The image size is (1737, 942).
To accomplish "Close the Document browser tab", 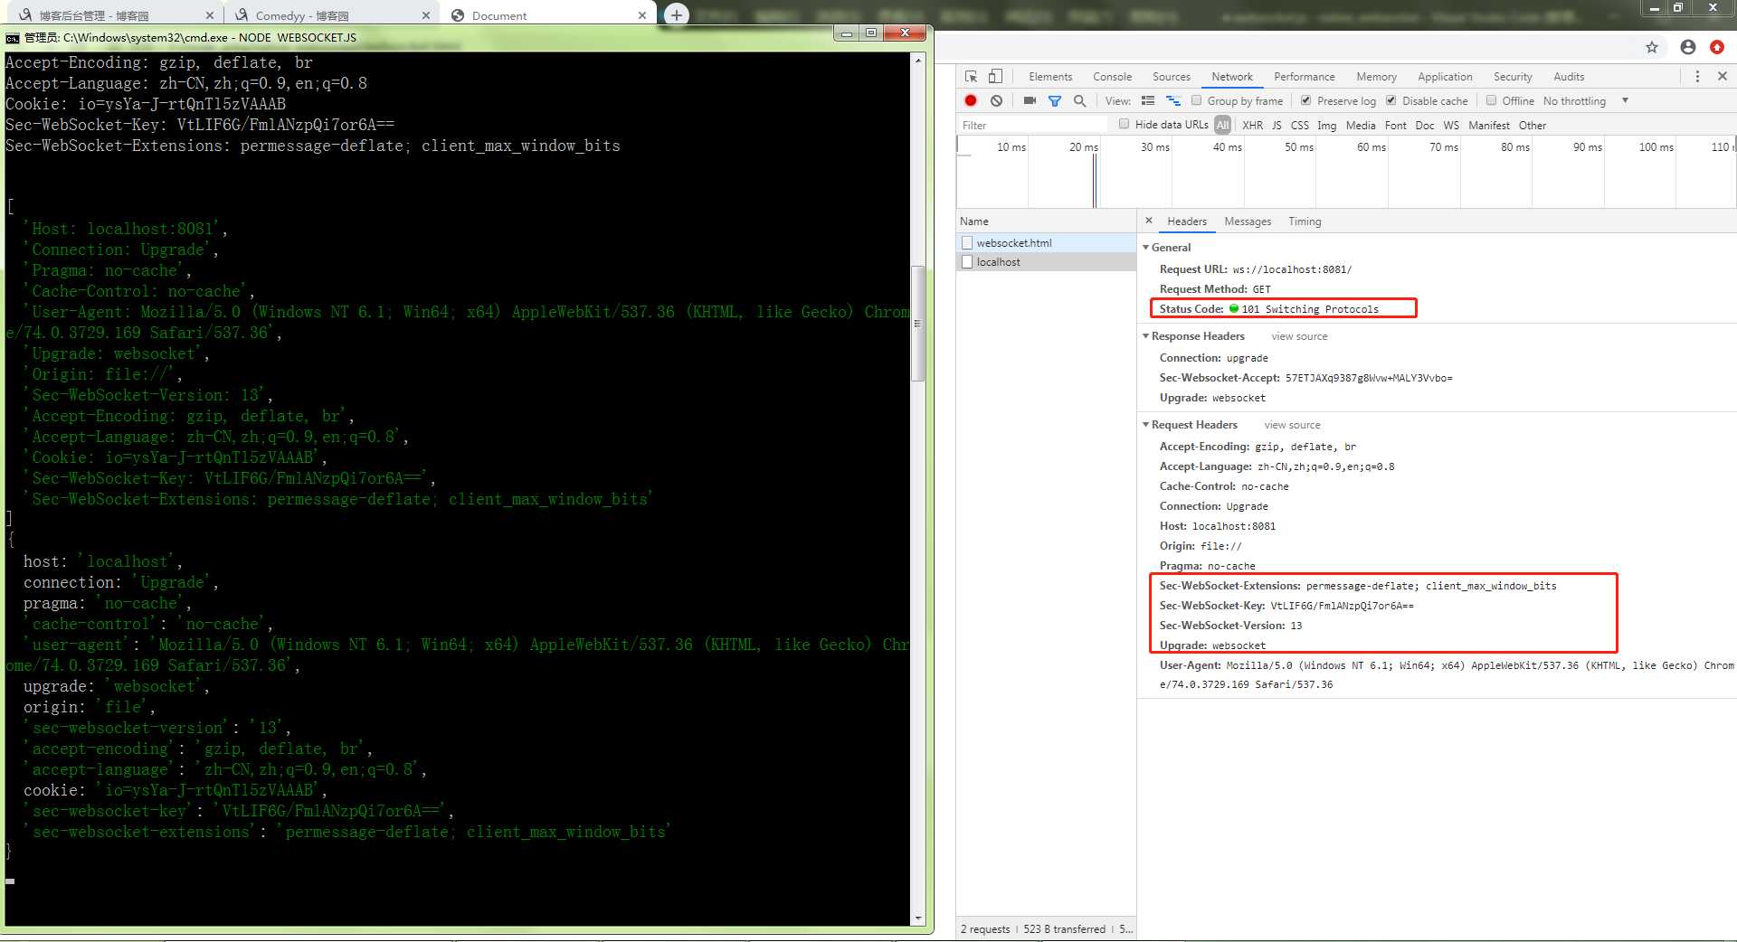I will coord(642,15).
